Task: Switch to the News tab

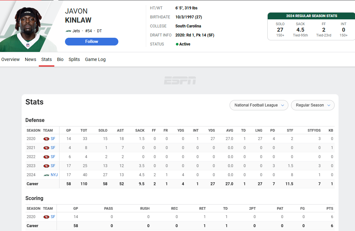Action: 31,59
